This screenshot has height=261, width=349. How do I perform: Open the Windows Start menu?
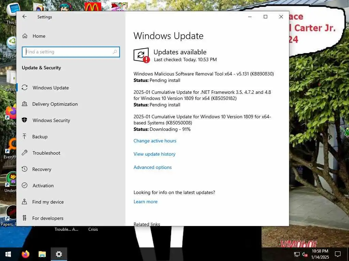[8, 254]
